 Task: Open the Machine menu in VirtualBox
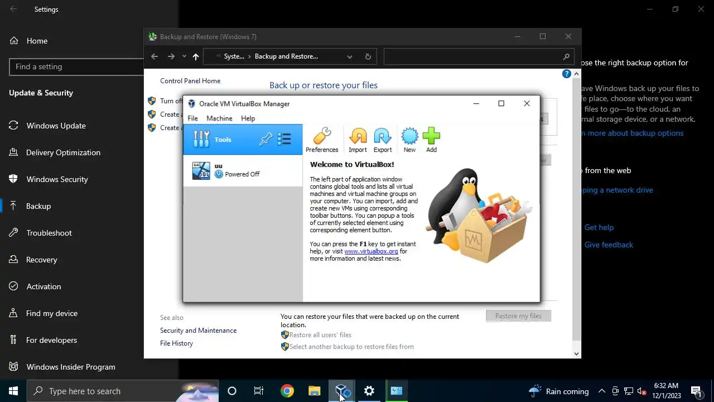(x=219, y=118)
